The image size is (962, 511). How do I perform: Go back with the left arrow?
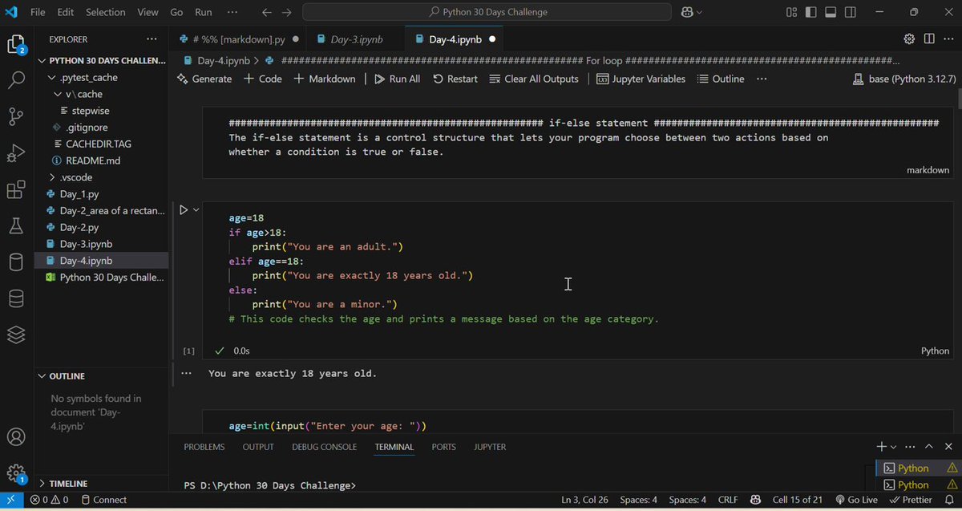tap(267, 12)
